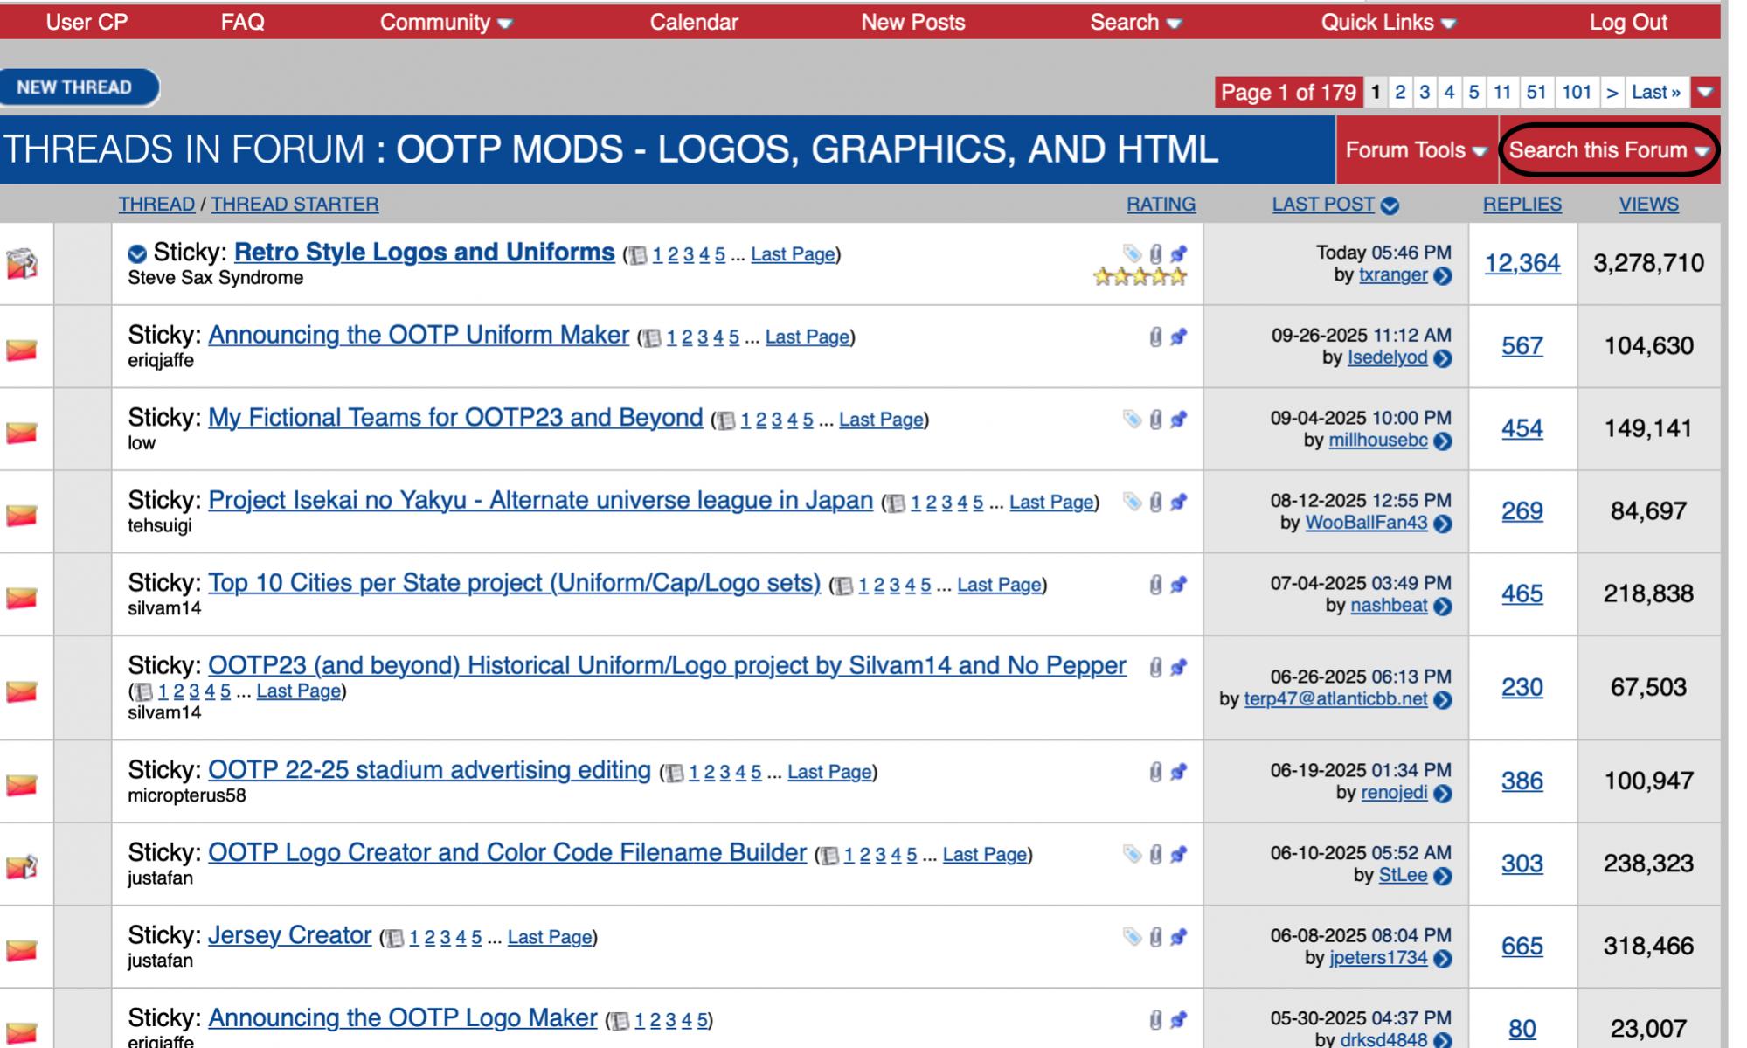The height and width of the screenshot is (1048, 1747).
Task: Click thumbtack sticky icon on Jersey Creator row
Action: 1178,937
